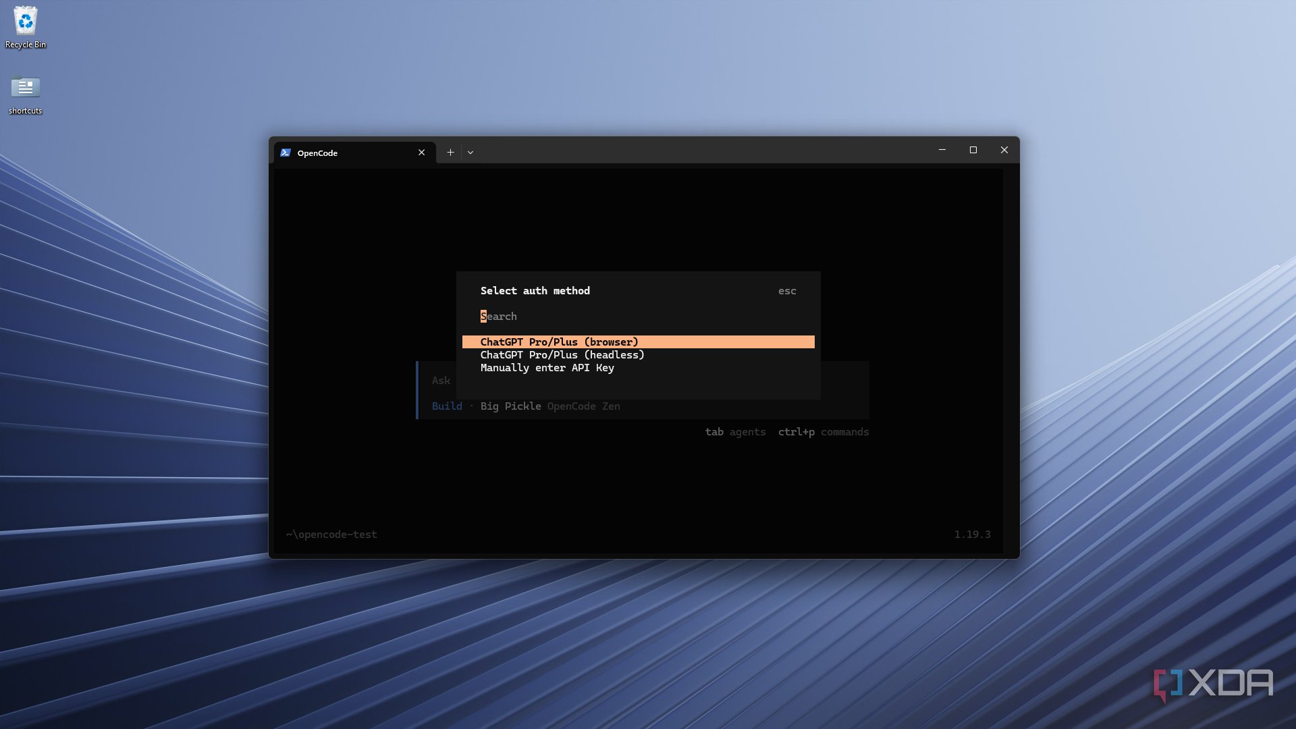Close the OpenCode terminal tab
The height and width of the screenshot is (729, 1296).
(x=422, y=153)
